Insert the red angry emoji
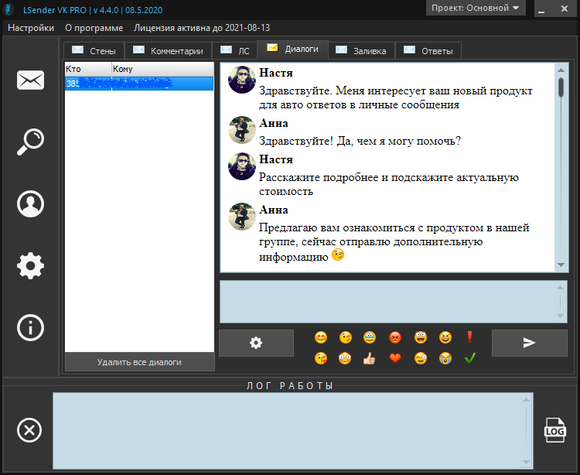This screenshot has height=475, width=580. click(x=395, y=337)
